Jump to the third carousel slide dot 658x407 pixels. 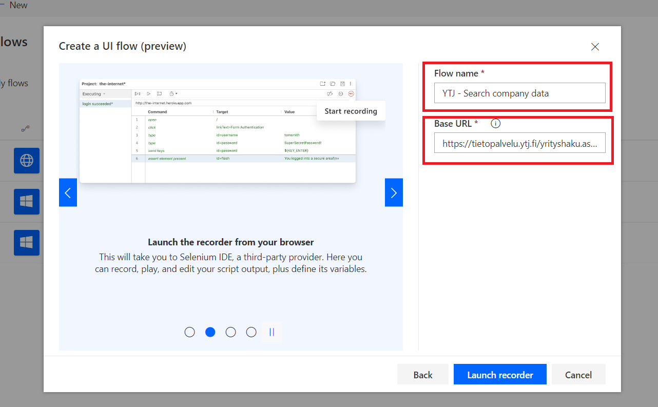230,332
